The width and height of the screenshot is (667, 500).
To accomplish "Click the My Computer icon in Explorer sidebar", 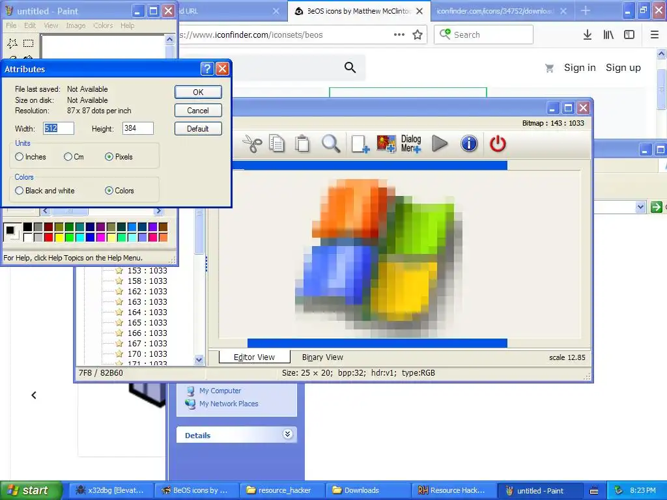I will (190, 391).
